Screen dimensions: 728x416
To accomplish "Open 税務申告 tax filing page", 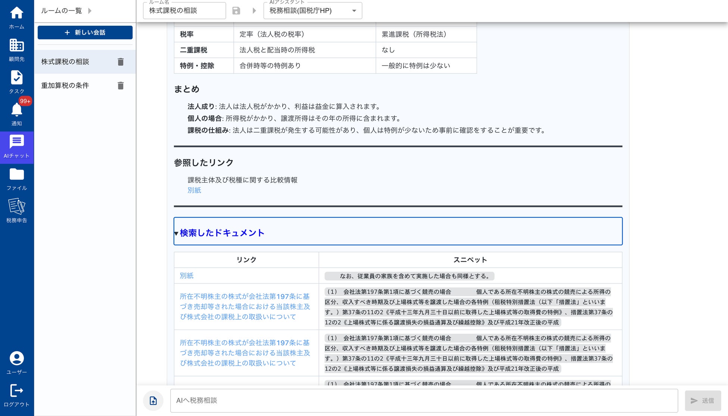I will 17,211.
